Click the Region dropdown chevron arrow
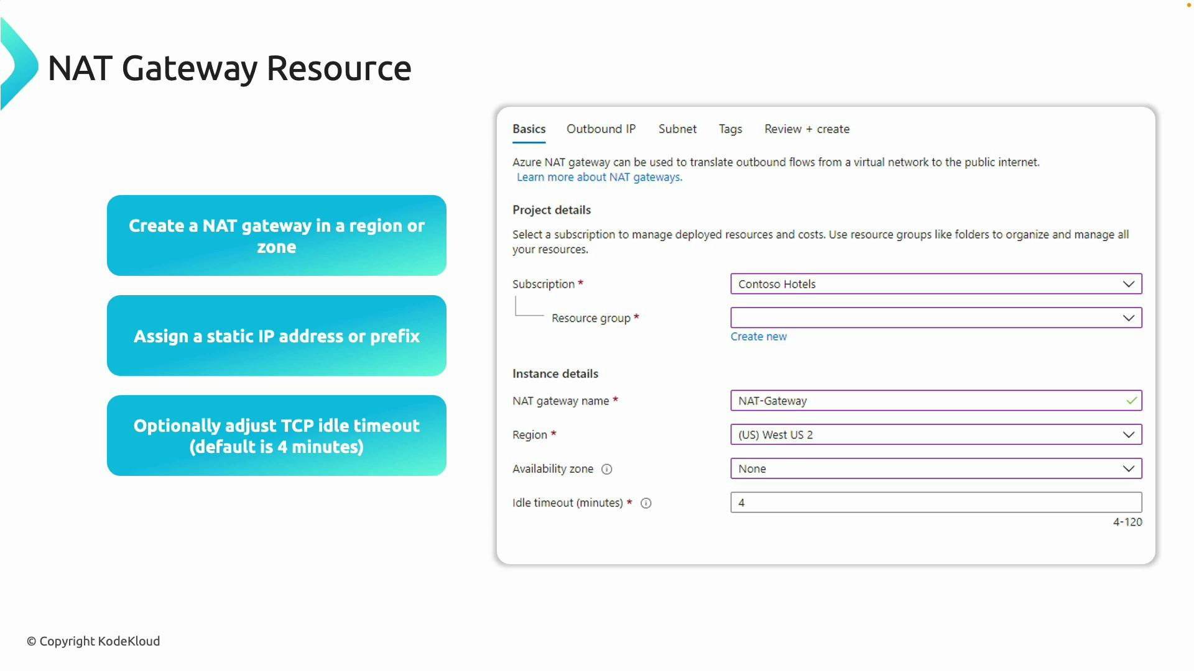The width and height of the screenshot is (1194, 671). coord(1129,434)
